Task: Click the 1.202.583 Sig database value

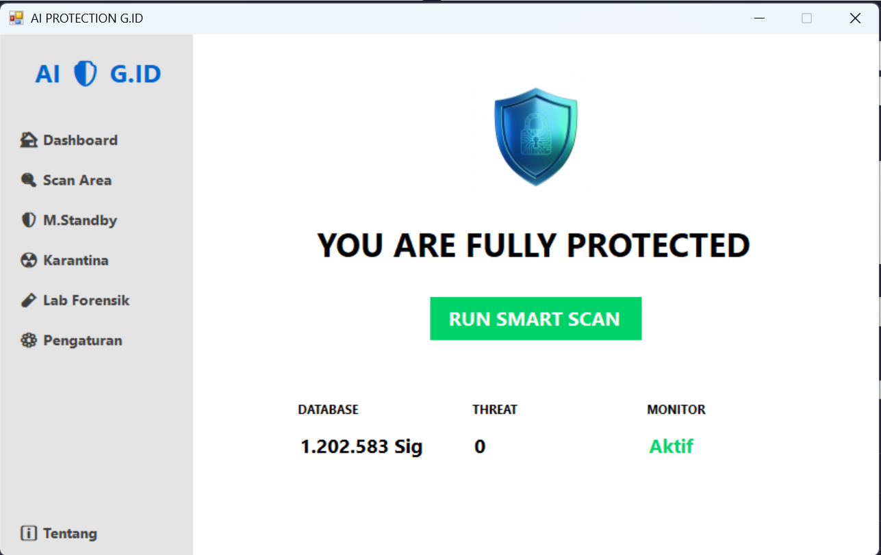Action: click(361, 447)
